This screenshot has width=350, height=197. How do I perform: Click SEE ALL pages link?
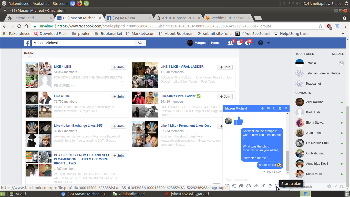(x=338, y=54)
